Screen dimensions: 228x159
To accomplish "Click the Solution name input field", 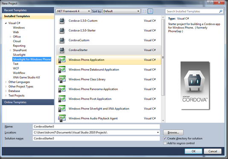I will click(96, 139).
